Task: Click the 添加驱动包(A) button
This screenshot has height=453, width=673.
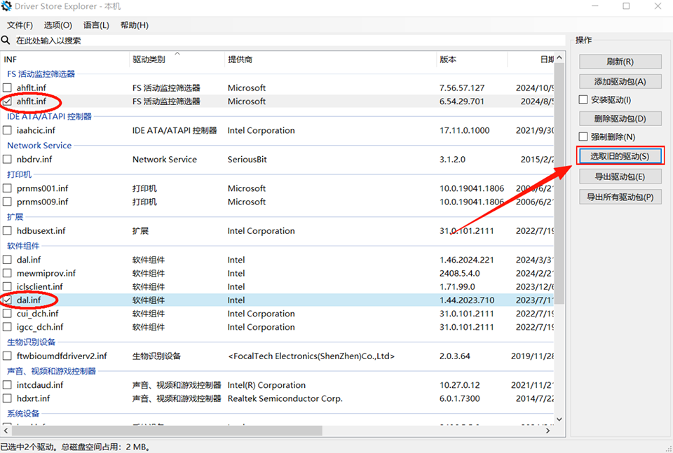Action: (x=620, y=81)
